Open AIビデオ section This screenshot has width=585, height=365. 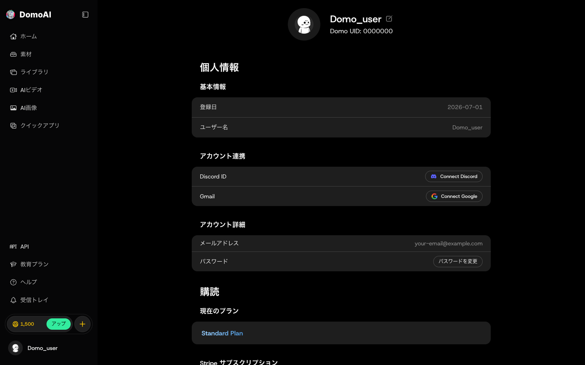coord(31,90)
